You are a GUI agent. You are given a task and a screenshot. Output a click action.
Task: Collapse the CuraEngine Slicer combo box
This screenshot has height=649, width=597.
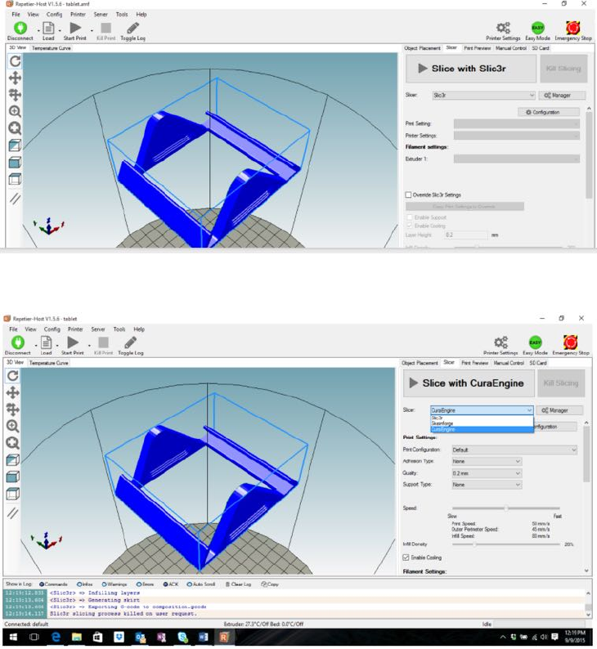[x=482, y=410]
